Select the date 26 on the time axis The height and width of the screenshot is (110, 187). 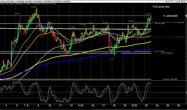tap(179, 105)
